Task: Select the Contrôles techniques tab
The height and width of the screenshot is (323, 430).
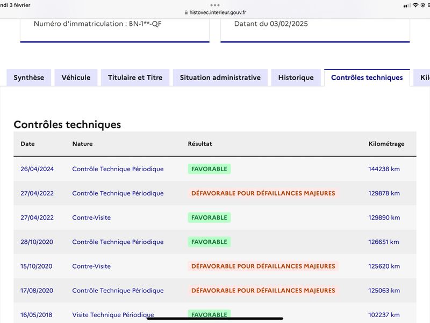Action: (x=367, y=78)
